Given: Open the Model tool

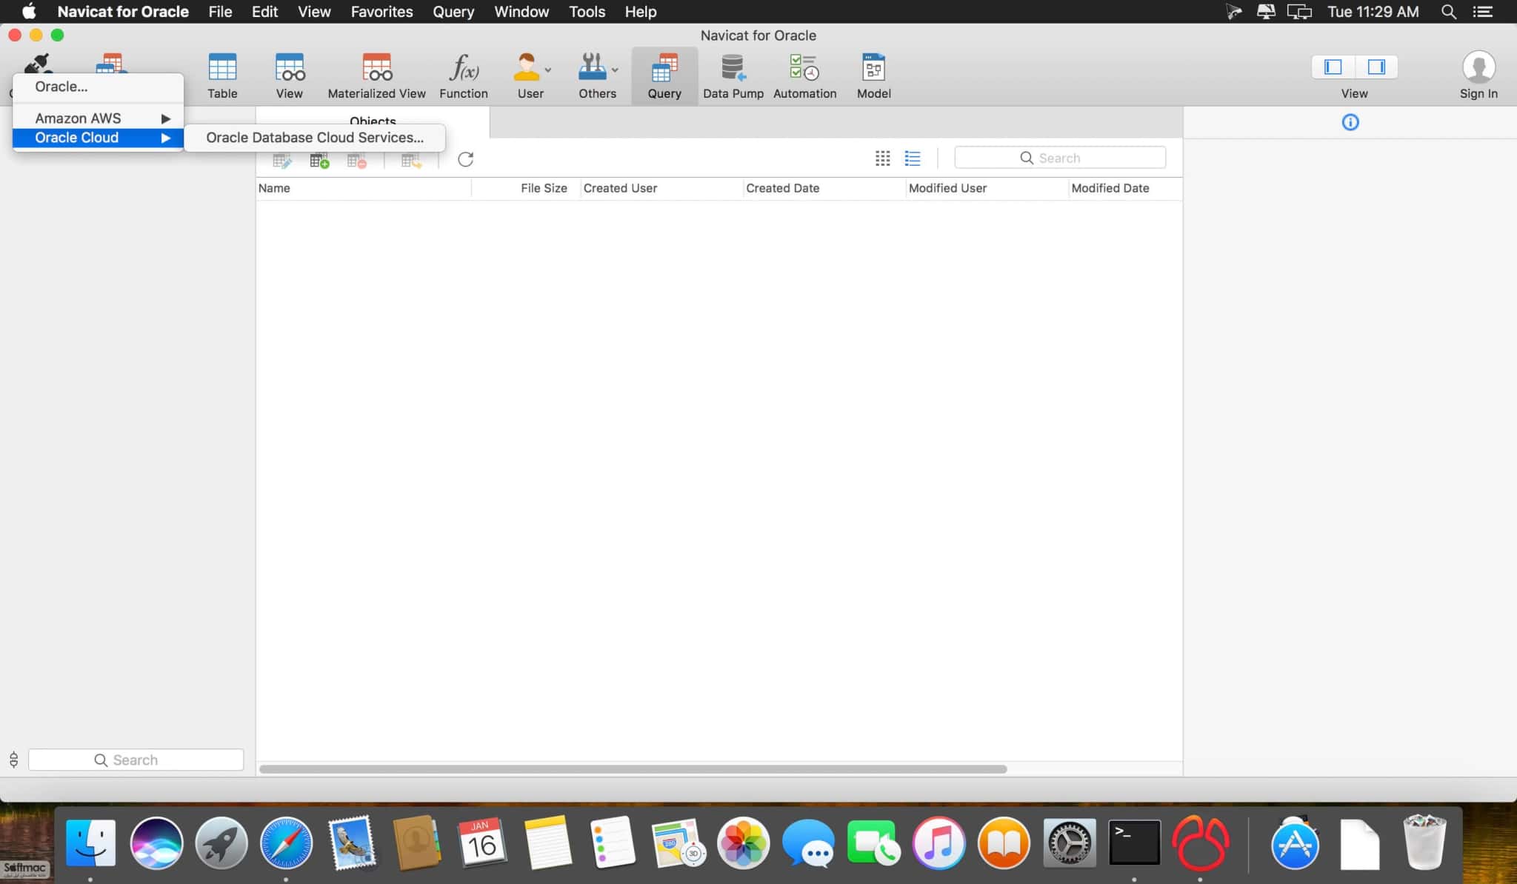Looking at the screenshot, I should (873, 76).
